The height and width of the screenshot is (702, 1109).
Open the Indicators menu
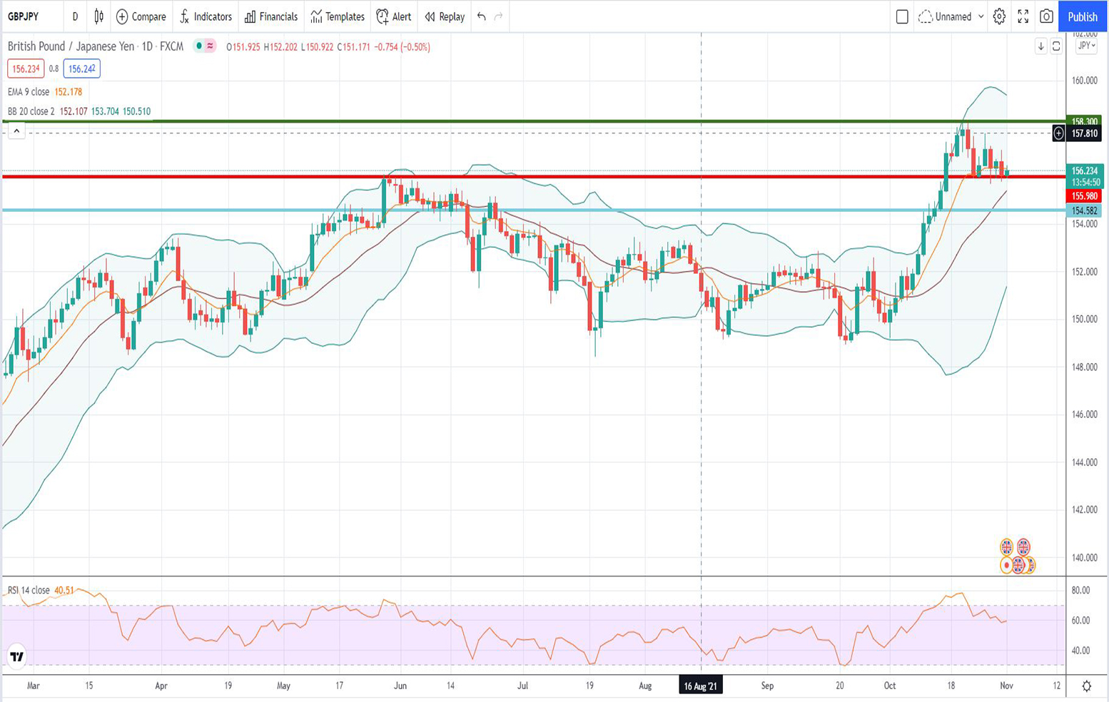(206, 16)
